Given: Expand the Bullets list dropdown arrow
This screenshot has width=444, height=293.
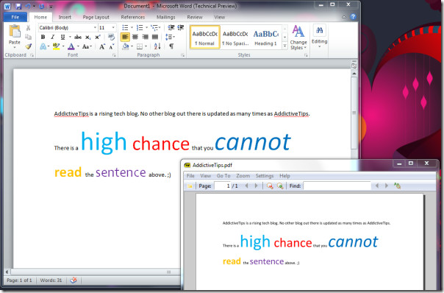Looking at the screenshot, I should [x=132, y=27].
